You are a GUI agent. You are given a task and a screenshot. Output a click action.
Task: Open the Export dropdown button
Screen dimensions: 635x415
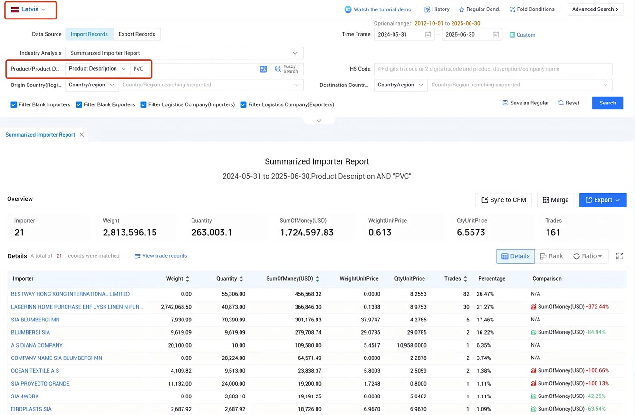coord(603,200)
